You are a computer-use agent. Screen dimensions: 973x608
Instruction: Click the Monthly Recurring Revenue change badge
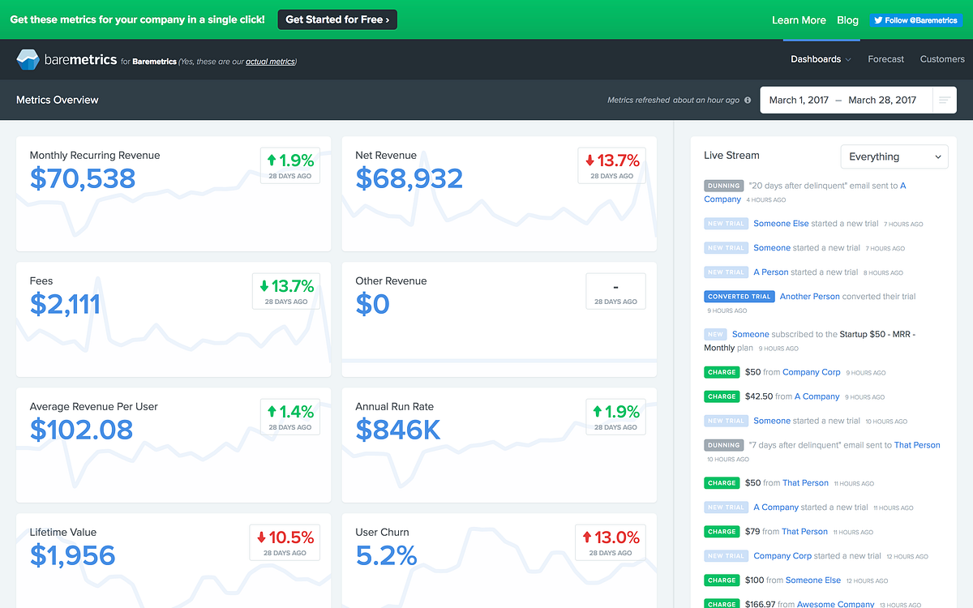tap(290, 165)
